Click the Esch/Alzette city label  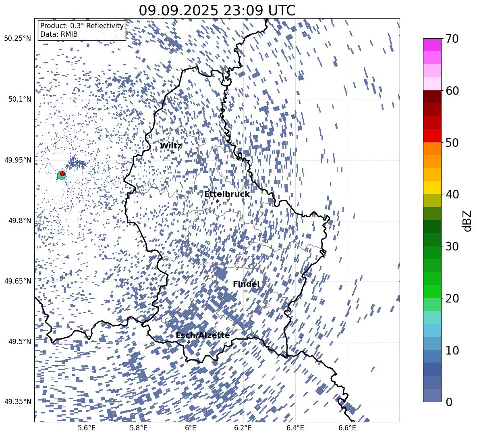203,336
